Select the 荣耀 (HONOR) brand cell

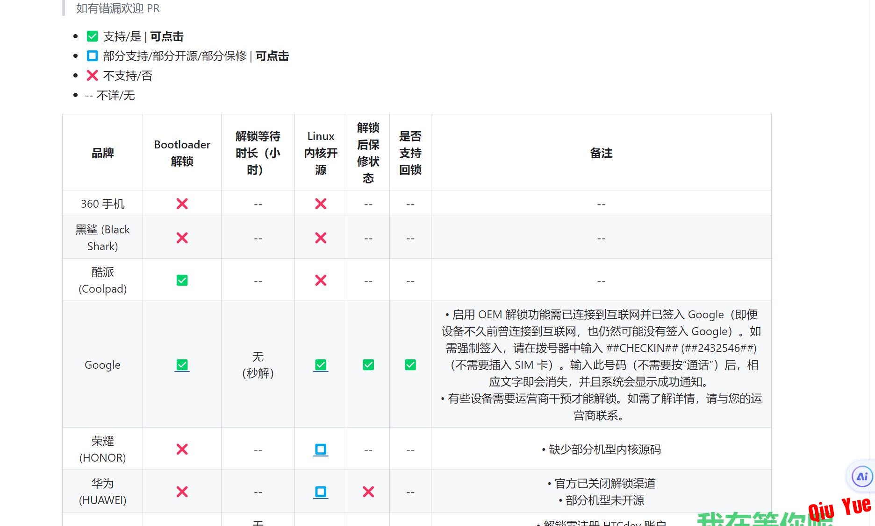click(x=103, y=449)
